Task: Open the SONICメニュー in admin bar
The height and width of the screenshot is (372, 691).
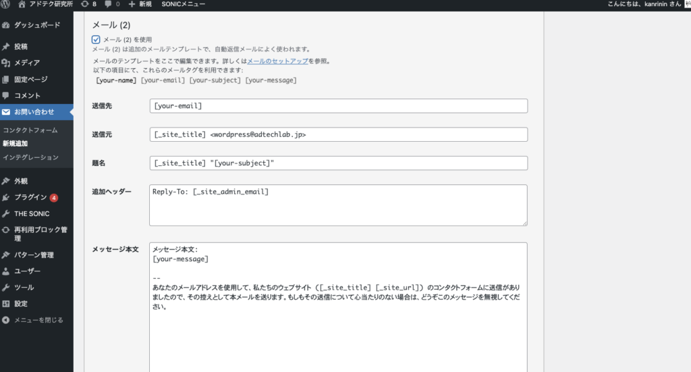Action: pos(184,4)
